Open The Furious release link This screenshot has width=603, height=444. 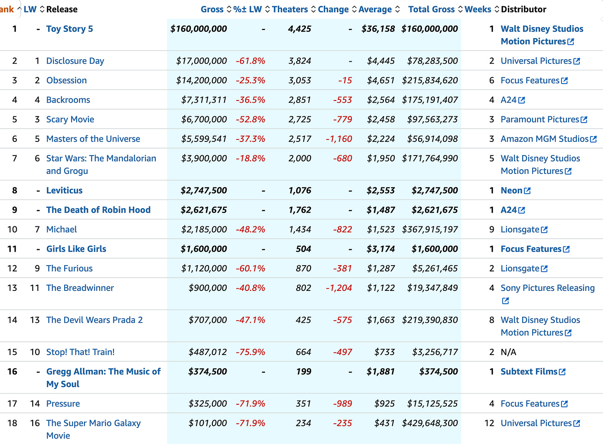pos(69,268)
